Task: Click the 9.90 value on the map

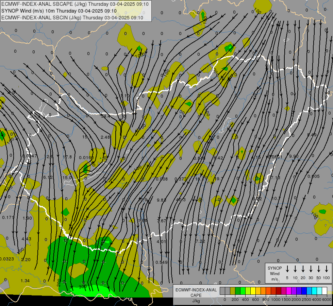Action: [x=294, y=156]
